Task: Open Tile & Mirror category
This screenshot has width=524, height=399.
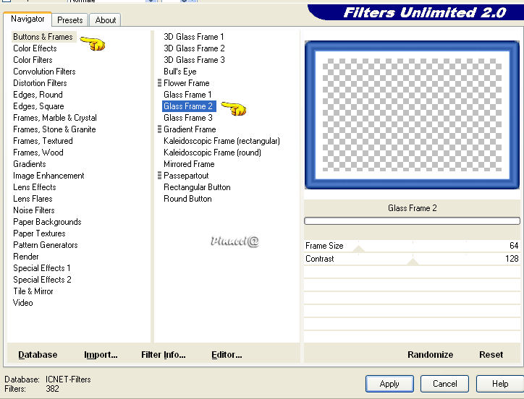Action: coord(33,291)
